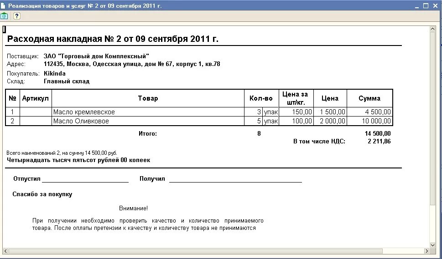Image resolution: width=442 pixels, height=259 pixels.
Task: Click the sum cell 4 500,00
Action: 369,112
